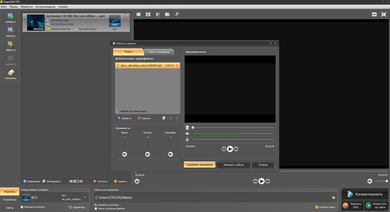Image resolution: width=390 pixels, height=212 pixels.
Task: Click Очистить to clear the file list
Action: coord(100,181)
